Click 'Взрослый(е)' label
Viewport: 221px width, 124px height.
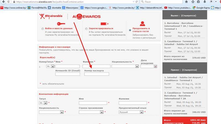[x=47, y=57]
